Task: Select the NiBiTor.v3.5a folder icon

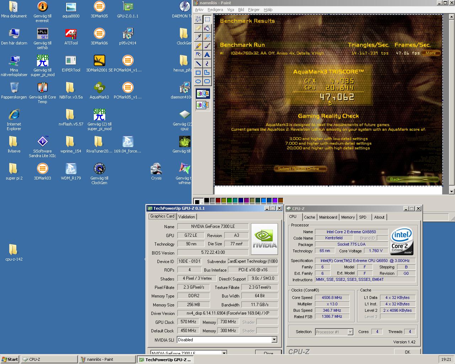Action: pyautogui.click(x=71, y=90)
